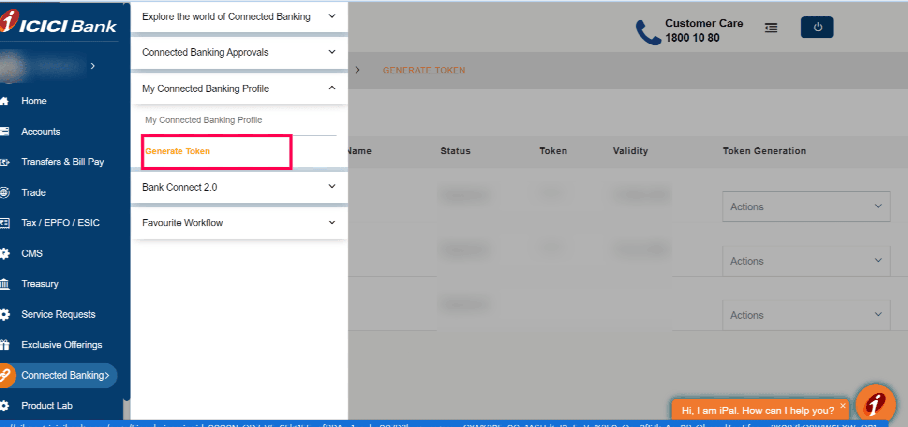Click the Token Generation column header
This screenshot has width=908, height=427.
click(x=764, y=151)
